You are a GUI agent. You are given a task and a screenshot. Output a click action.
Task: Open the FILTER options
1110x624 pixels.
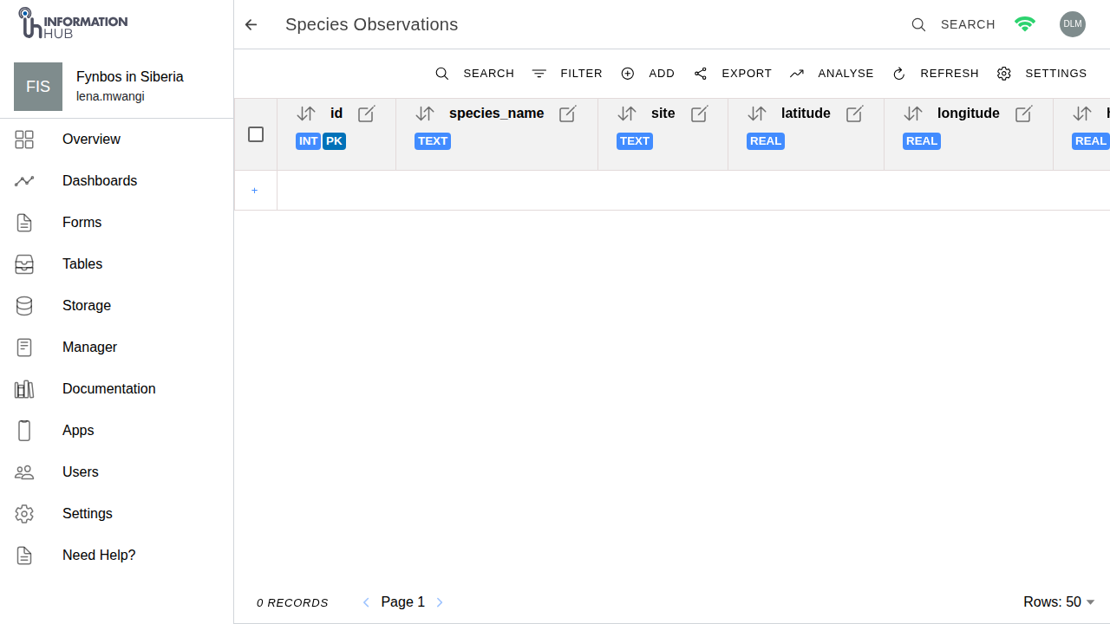(567, 74)
